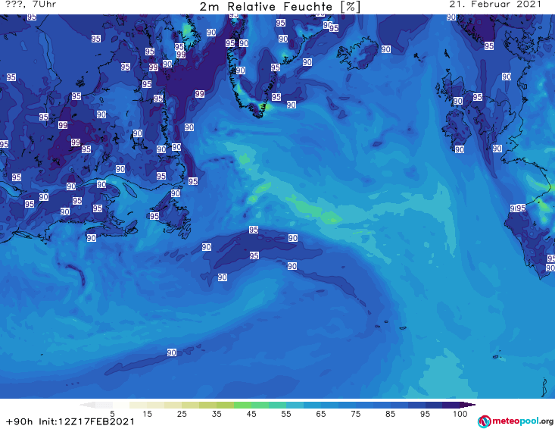Click the grey arrow tip starting the legend
This screenshot has width=555, height=429.
pos(87,405)
